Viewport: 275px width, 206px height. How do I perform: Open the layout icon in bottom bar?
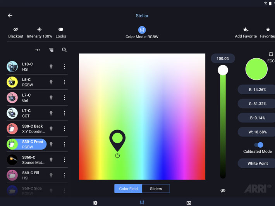[x=189, y=203]
